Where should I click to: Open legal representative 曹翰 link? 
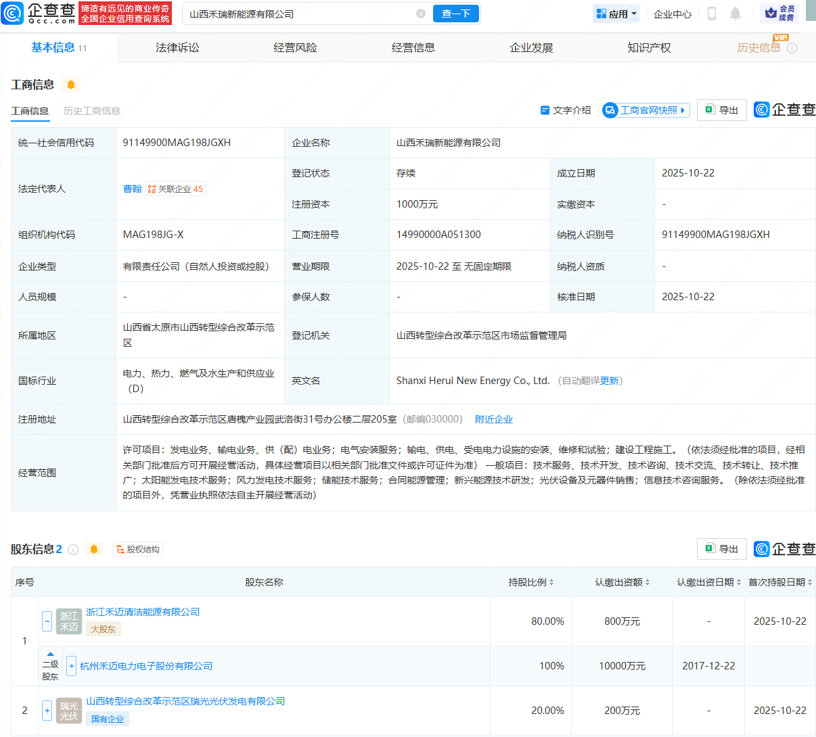(x=132, y=189)
